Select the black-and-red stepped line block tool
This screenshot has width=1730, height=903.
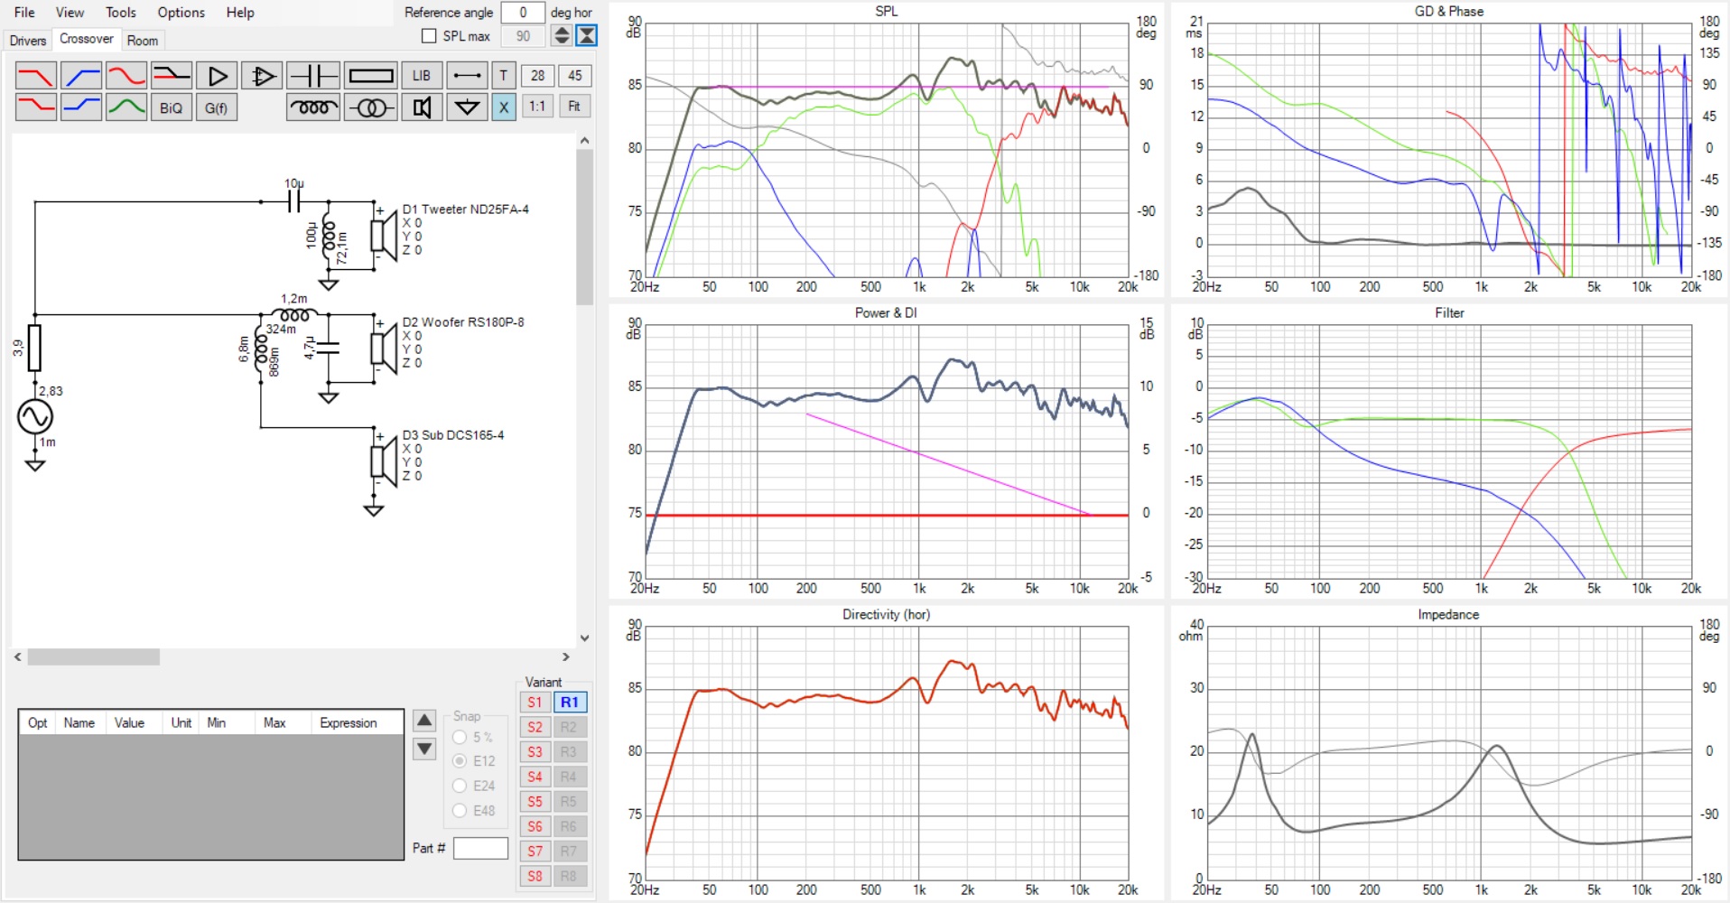(172, 76)
